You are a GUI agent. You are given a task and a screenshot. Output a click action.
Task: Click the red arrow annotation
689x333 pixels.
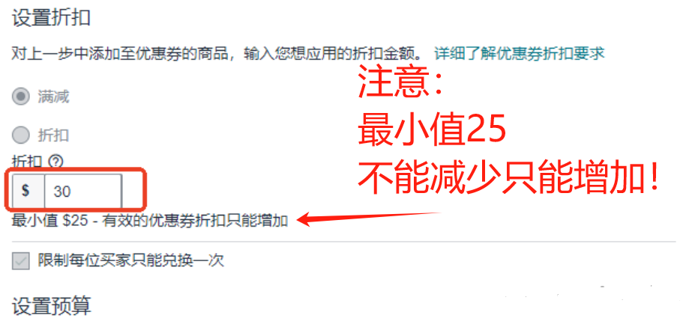(x=369, y=218)
